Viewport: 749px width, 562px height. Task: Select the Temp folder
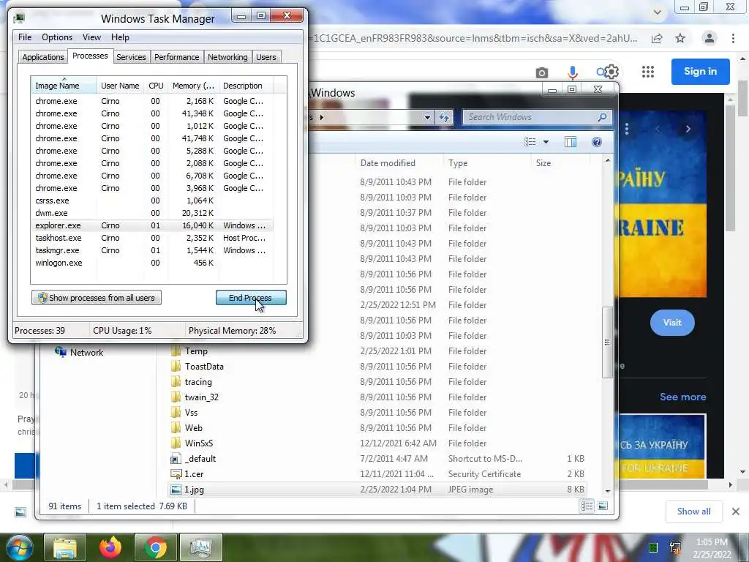click(196, 351)
